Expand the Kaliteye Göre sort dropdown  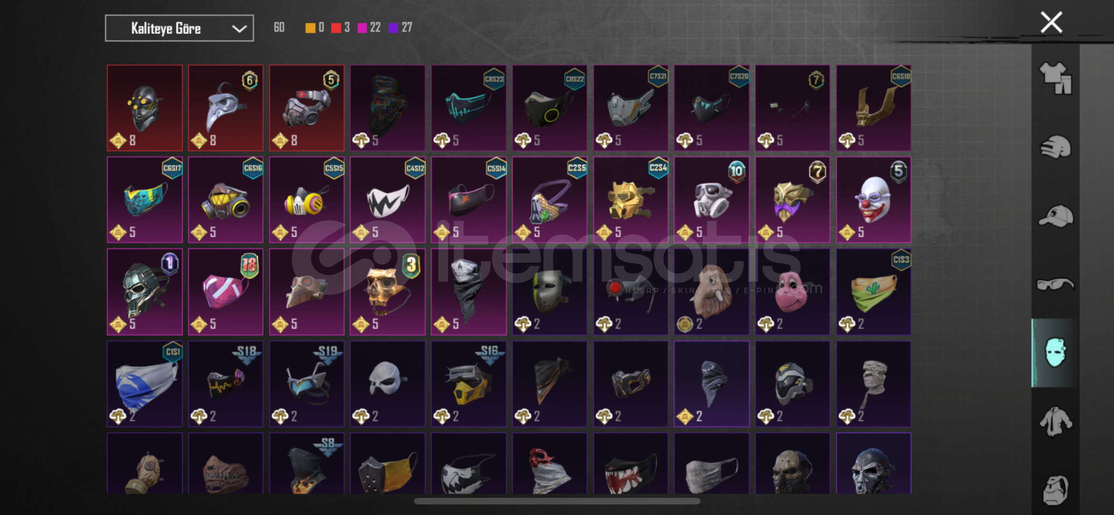(179, 28)
